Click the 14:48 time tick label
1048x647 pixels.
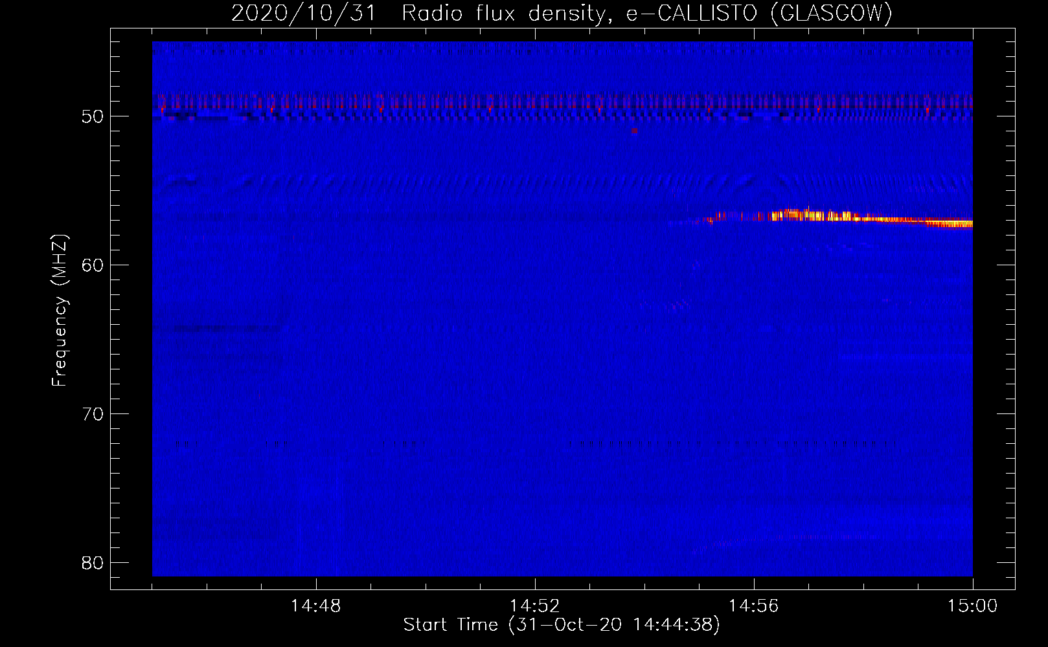point(315,606)
